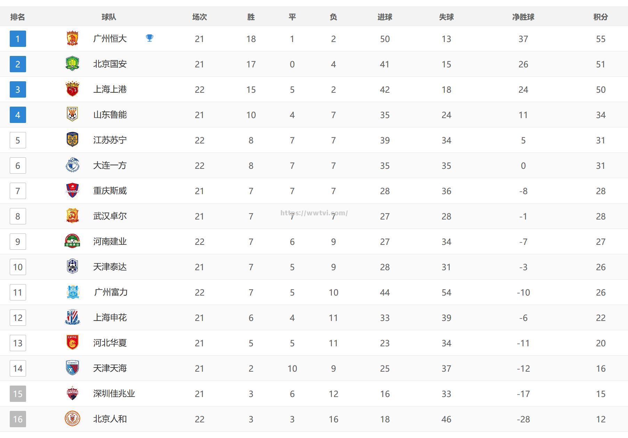Click the gray rank 15 badge
Image resolution: width=628 pixels, height=438 pixels.
click(18, 394)
